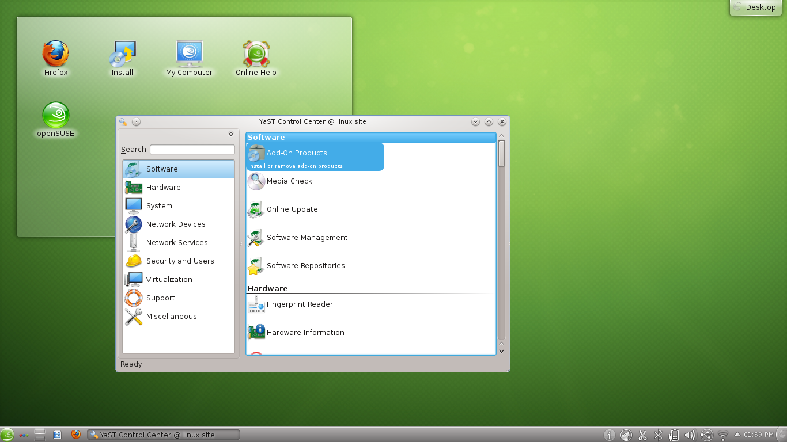The width and height of the screenshot is (787, 442).
Task: Minimize the YaST Control Center window
Action: pyautogui.click(x=475, y=121)
